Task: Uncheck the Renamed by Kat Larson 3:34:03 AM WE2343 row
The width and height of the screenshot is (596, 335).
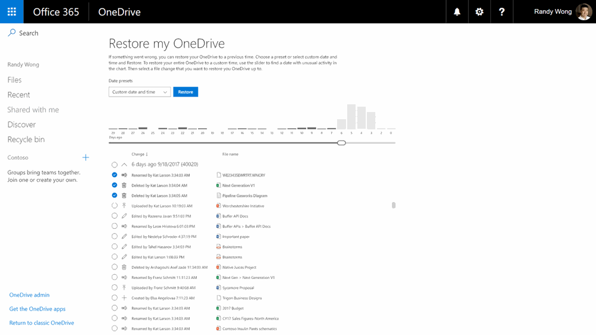Action: click(x=115, y=175)
